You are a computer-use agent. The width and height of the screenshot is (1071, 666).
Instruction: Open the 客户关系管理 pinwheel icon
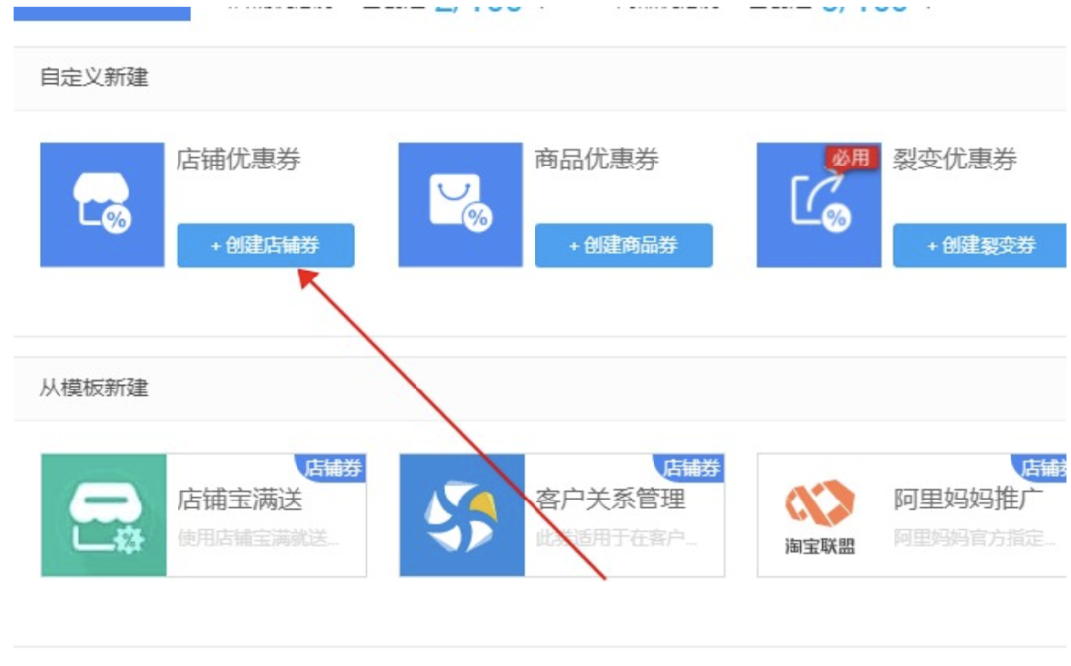coord(462,514)
